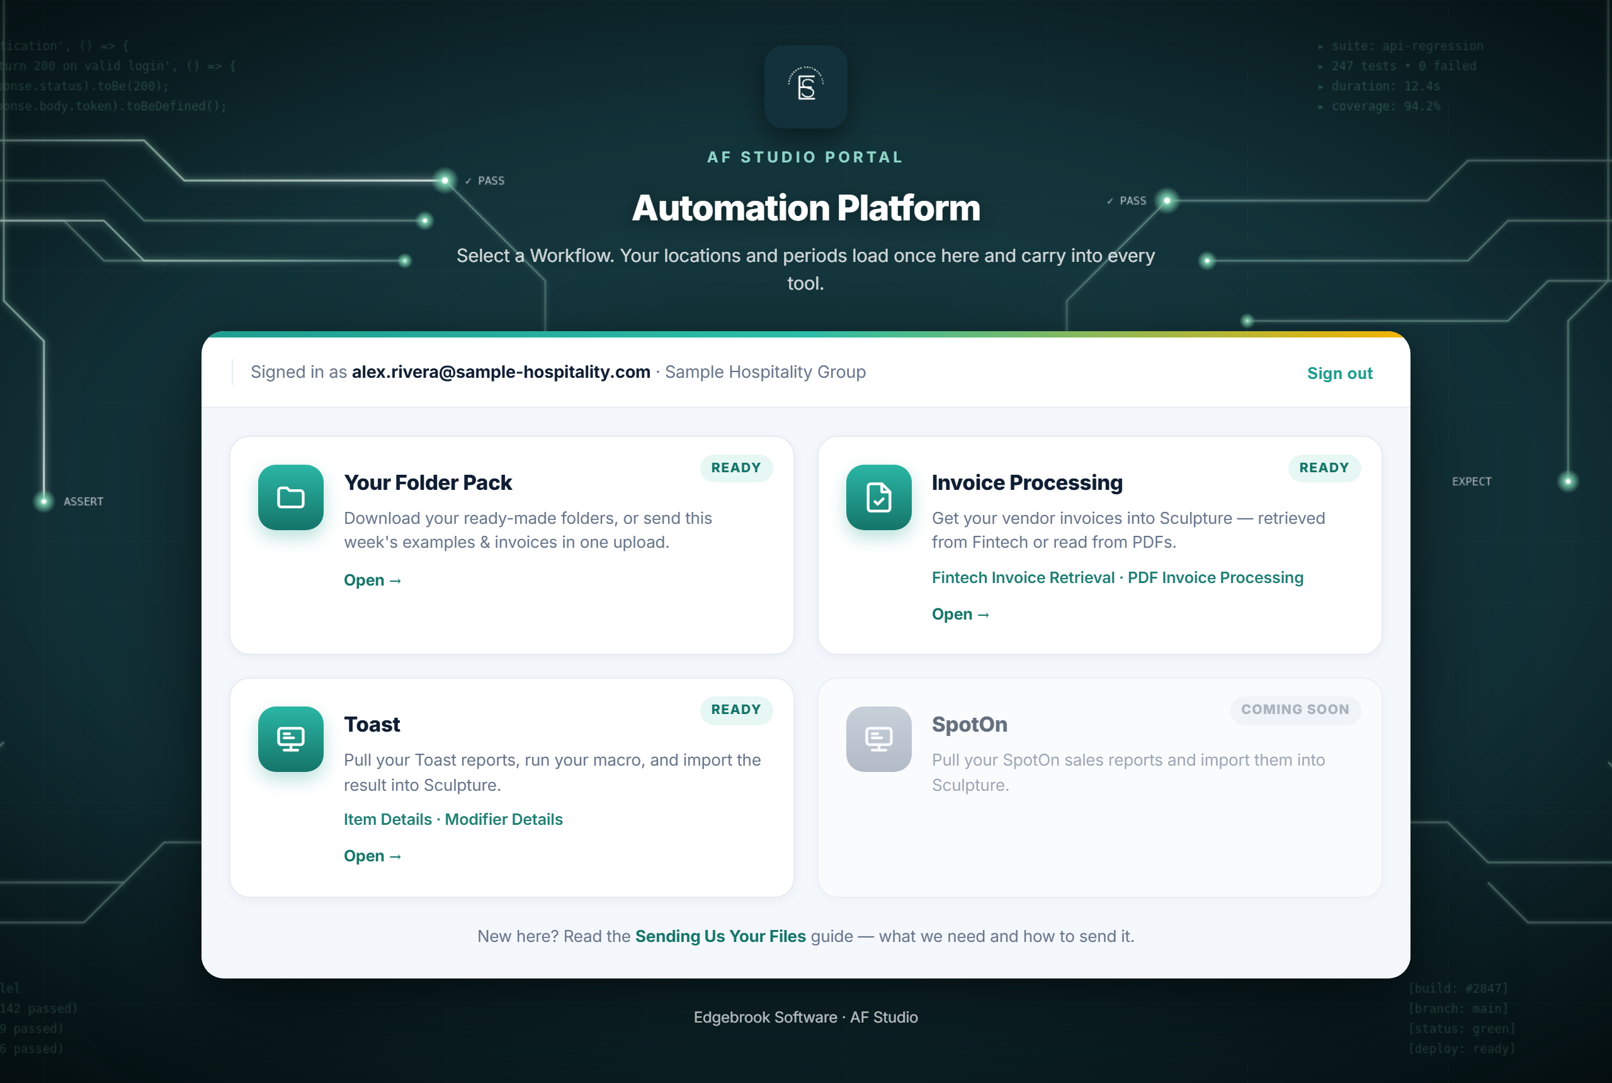The image size is (1612, 1083).
Task: Click the AF STUDIO PORTAL label
Action: pos(805,157)
